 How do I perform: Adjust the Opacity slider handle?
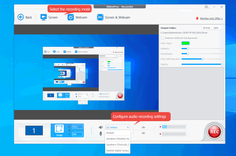pos(222,64)
